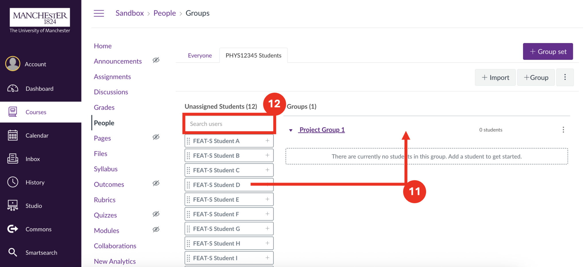The image size is (588, 267).
Task: Select the PHYS12345 Students tab
Action: 253,55
